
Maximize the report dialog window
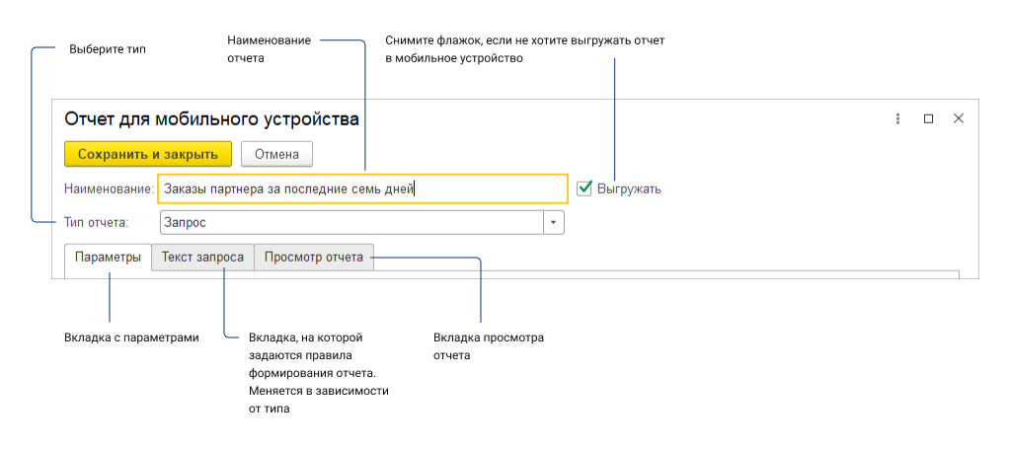point(928,119)
